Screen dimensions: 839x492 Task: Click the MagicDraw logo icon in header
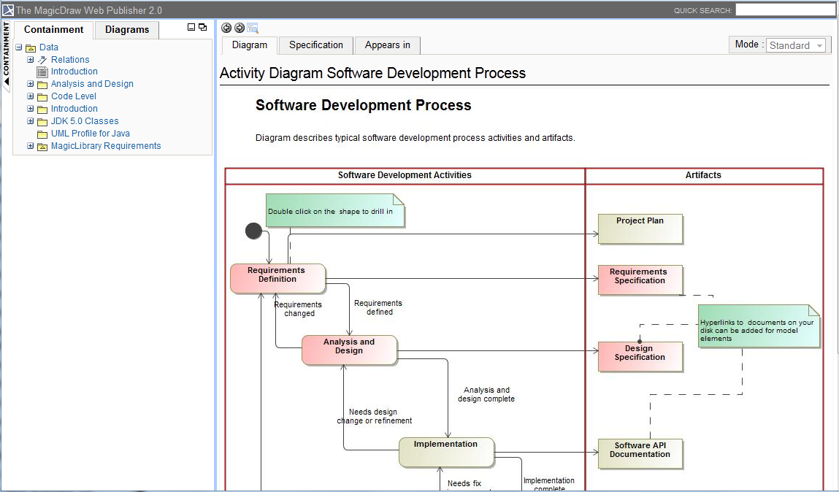[8, 10]
